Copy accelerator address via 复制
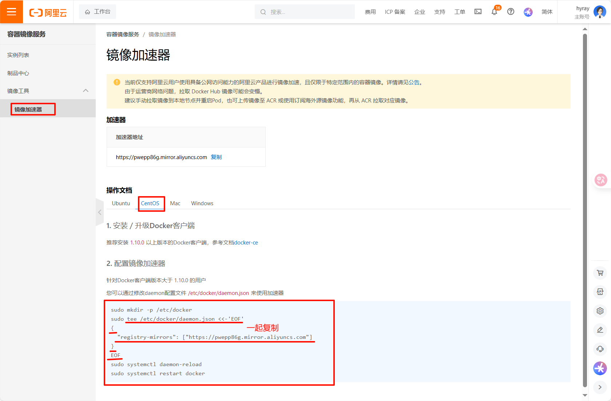The height and width of the screenshot is (401, 611). 216,157
